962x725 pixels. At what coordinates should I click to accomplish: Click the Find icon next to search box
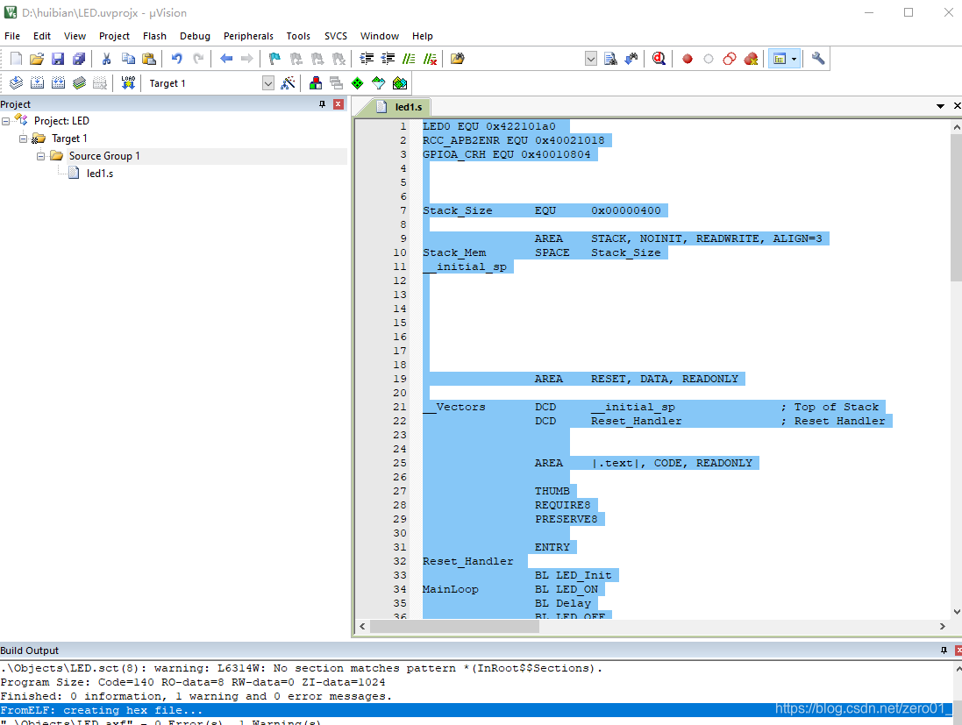point(610,59)
